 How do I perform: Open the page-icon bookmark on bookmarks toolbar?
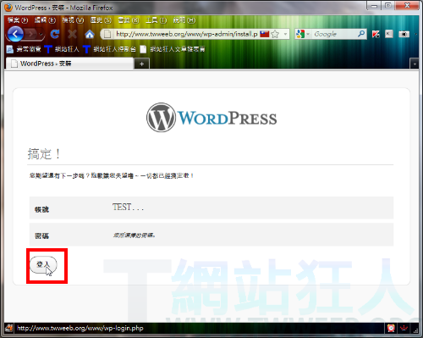click(173, 49)
